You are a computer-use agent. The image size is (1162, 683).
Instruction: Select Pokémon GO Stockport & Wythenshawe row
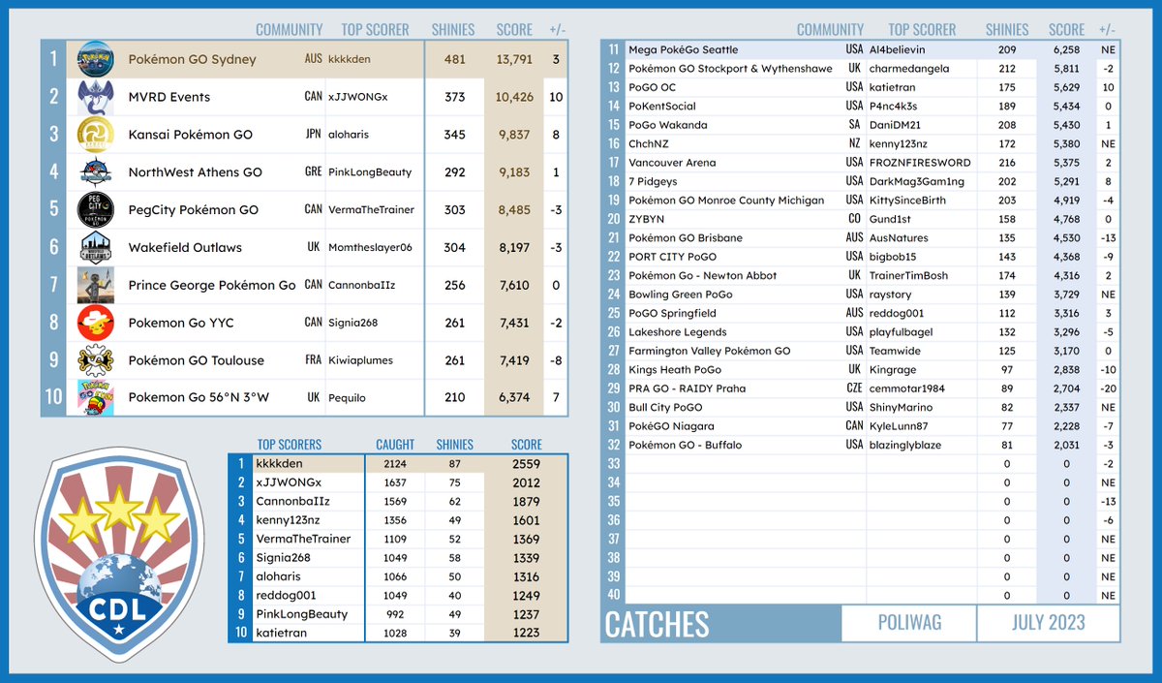pyautogui.click(x=862, y=69)
